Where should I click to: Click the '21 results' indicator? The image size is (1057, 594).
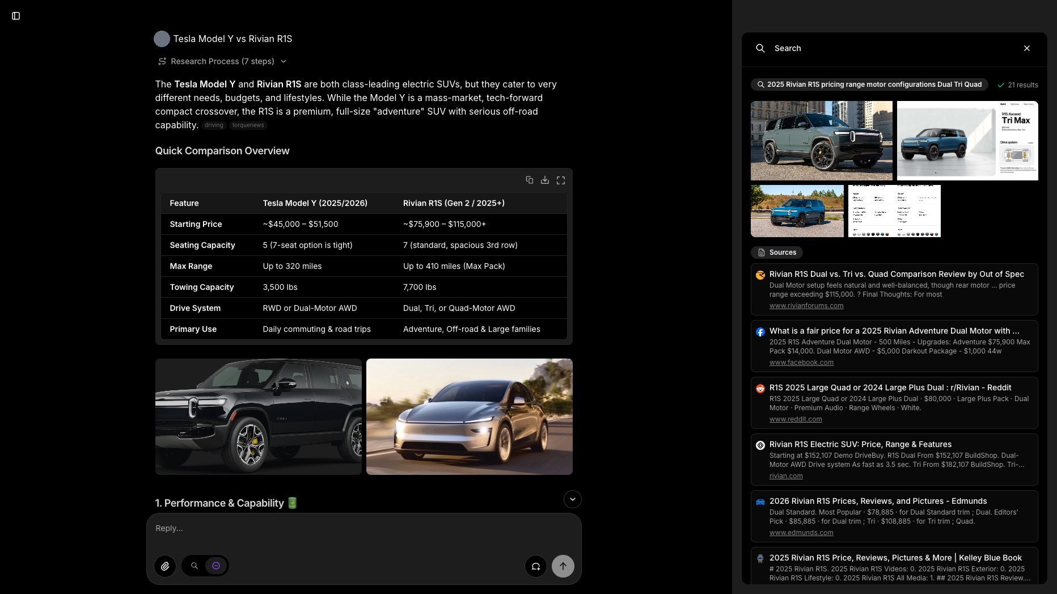[1018, 85]
